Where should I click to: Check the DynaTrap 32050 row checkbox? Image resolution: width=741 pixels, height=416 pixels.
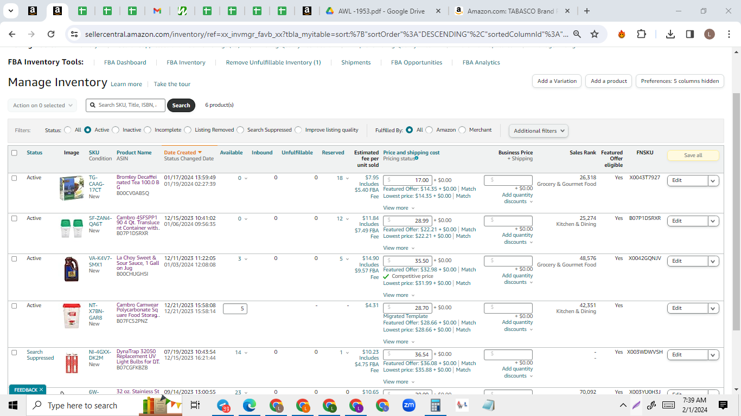(15, 352)
